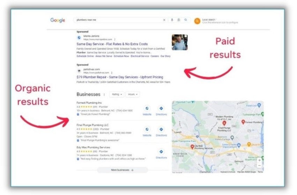Click the More businesses button

tap(122, 170)
